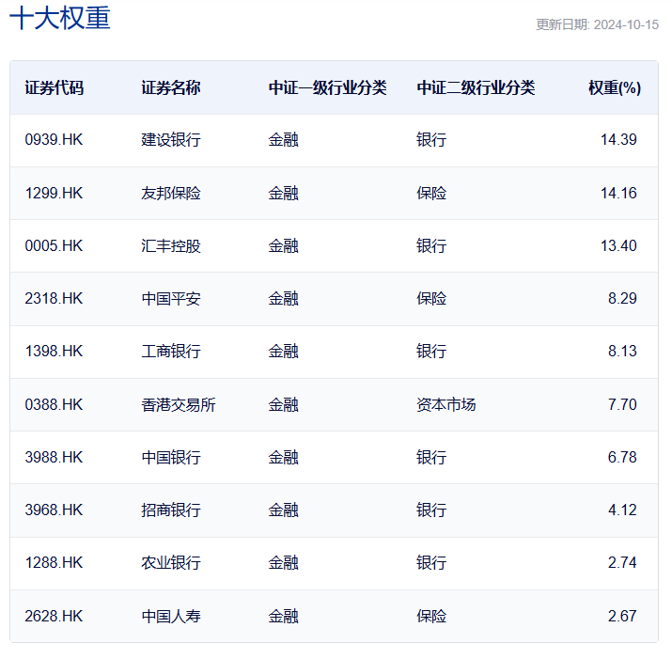Click weight value 14.39
The width and height of the screenshot is (672, 659).
pyautogui.click(x=618, y=140)
